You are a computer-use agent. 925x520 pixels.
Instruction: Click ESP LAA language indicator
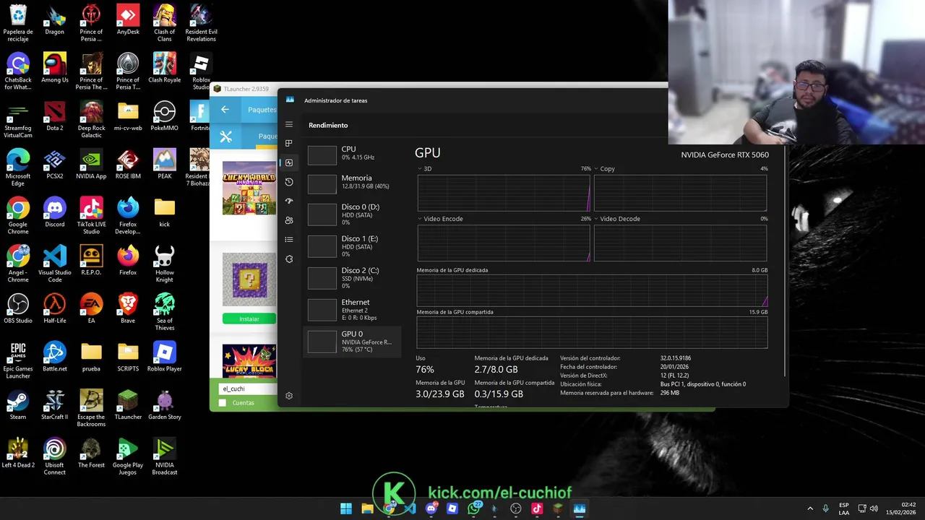click(x=844, y=508)
